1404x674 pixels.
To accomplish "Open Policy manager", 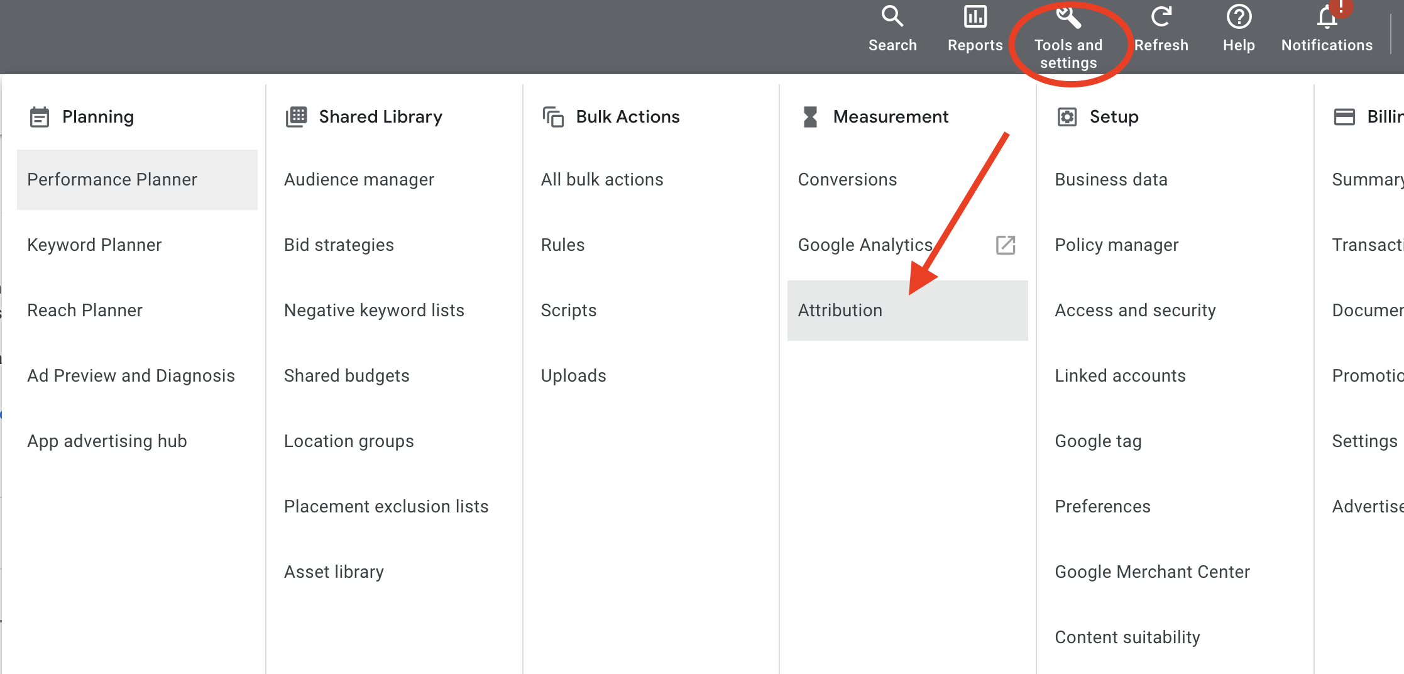I will [1116, 245].
